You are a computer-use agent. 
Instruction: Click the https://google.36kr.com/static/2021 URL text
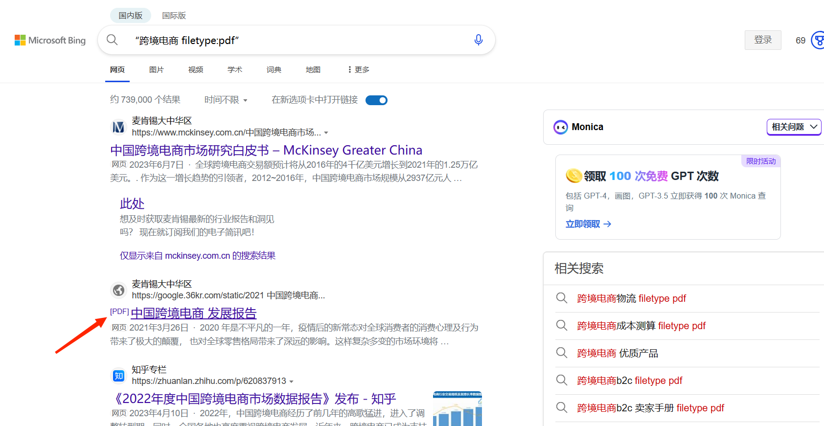pyautogui.click(x=228, y=295)
